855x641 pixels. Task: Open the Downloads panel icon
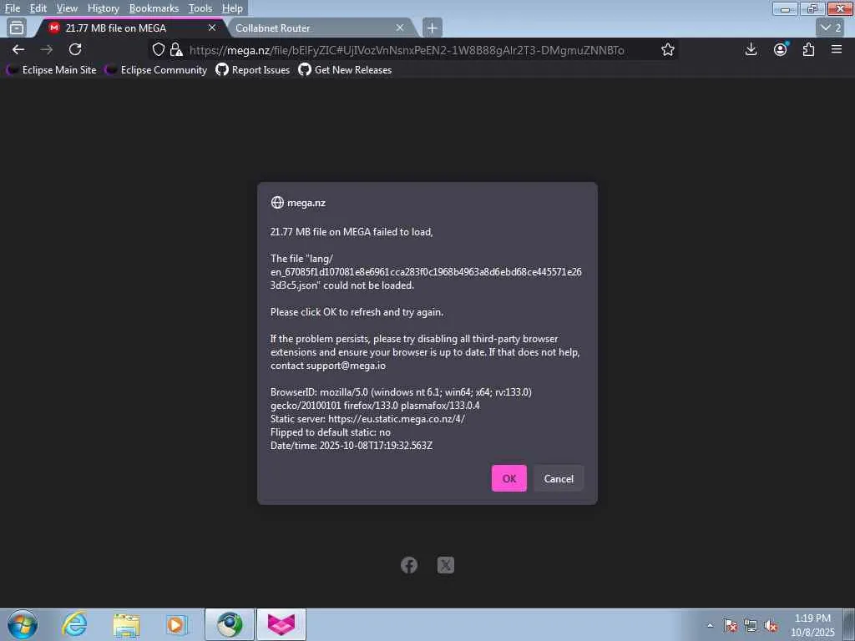pos(751,49)
